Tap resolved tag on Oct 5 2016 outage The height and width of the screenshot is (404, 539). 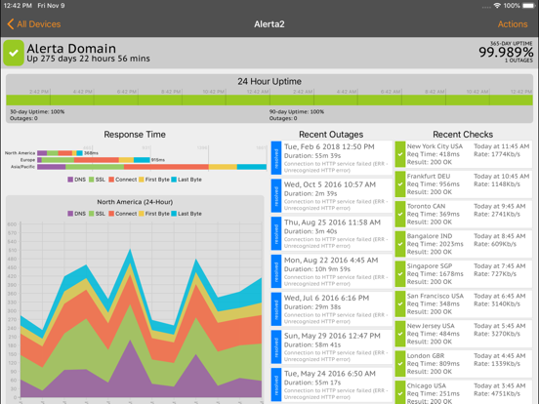pyautogui.click(x=276, y=196)
